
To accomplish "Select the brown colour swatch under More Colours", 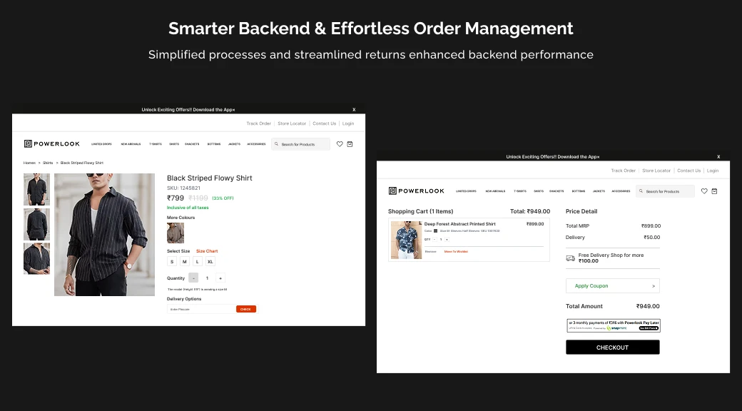I will (x=175, y=233).
